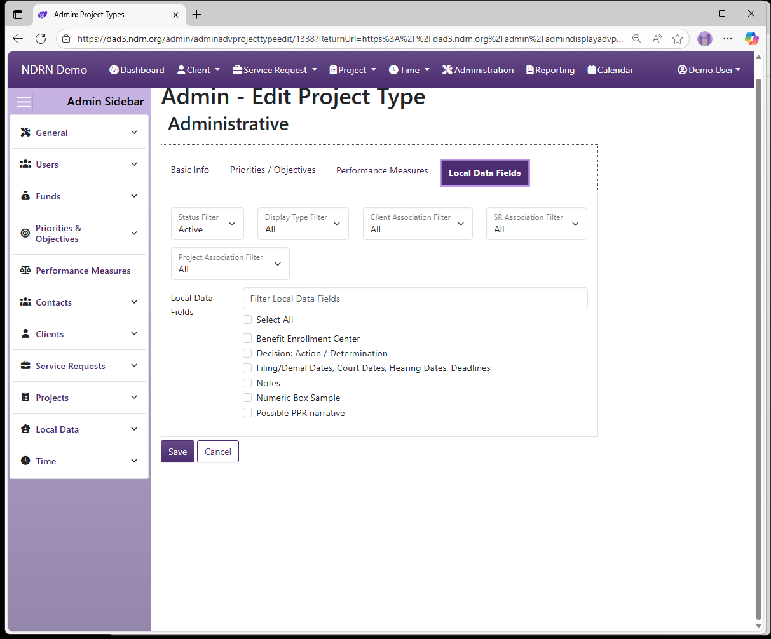Open the Display Type Filter dropdown
This screenshot has height=639, width=771.
303,224
